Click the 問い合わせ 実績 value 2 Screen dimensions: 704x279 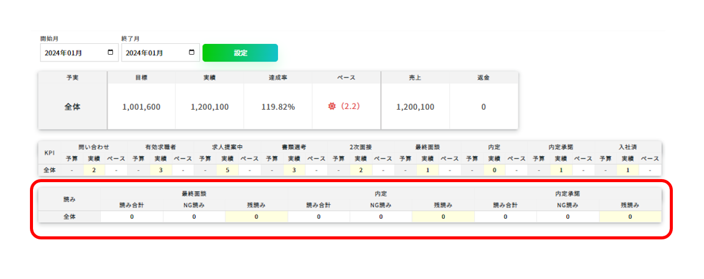(94, 170)
